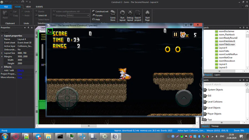The image size is (249, 140).
Task: Click the project tree horizontal scrollbar
Action: pos(219,71)
